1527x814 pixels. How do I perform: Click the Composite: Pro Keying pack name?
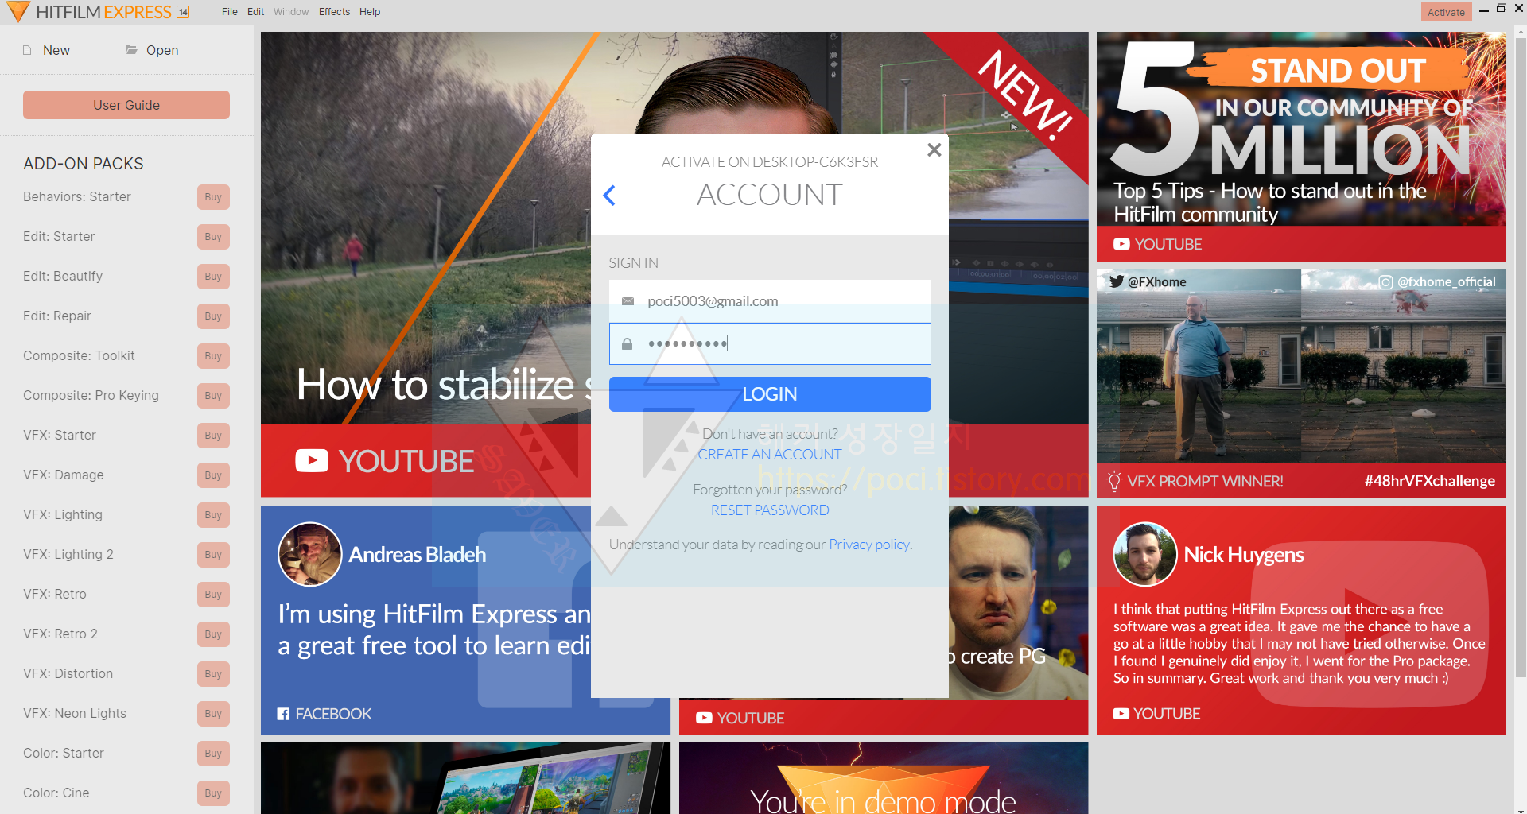[x=91, y=395]
